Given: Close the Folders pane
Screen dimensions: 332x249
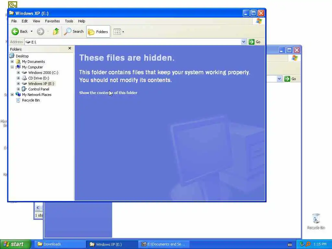Looking at the screenshot, I should coord(70,48).
